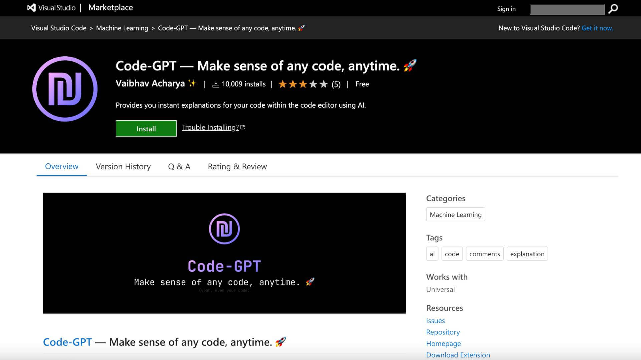This screenshot has width=641, height=360.
Task: Click the external link icon after Trouble Installing
Action: (242, 127)
